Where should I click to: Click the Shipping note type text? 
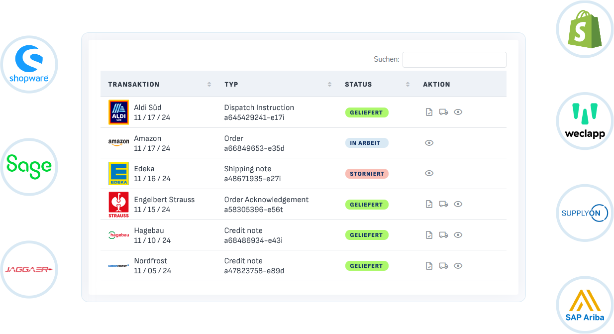pos(248,169)
